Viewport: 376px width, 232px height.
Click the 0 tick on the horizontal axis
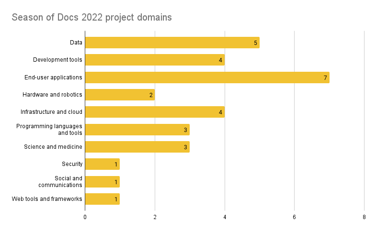coord(85,217)
